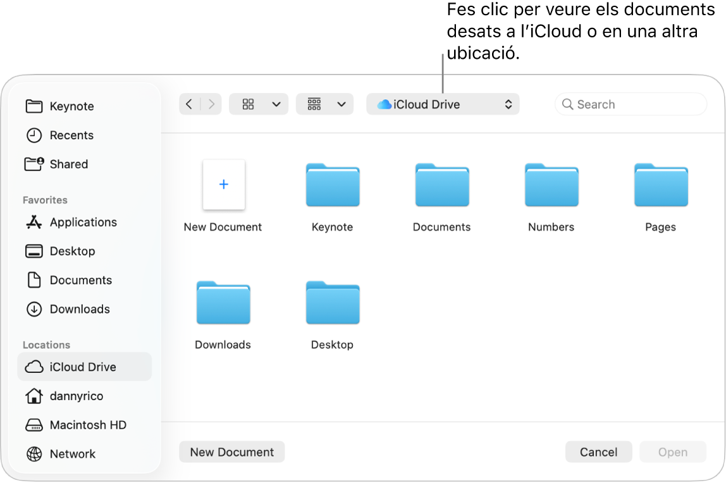726x483 pixels.
Task: Open the dannyrico home folder
Action: [x=77, y=396]
